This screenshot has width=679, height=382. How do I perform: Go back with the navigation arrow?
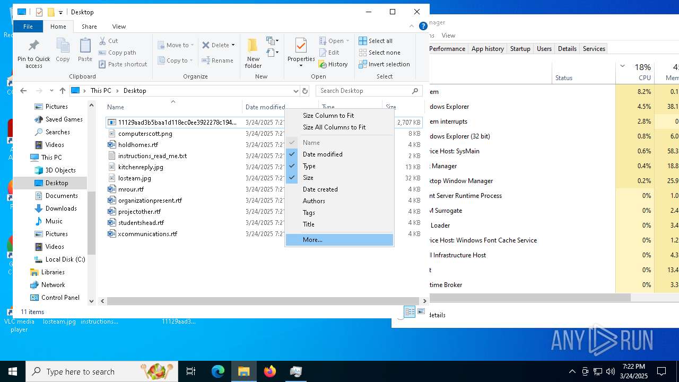pyautogui.click(x=23, y=91)
